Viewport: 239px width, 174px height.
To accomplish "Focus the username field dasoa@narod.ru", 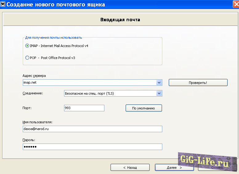I will coord(92,129).
